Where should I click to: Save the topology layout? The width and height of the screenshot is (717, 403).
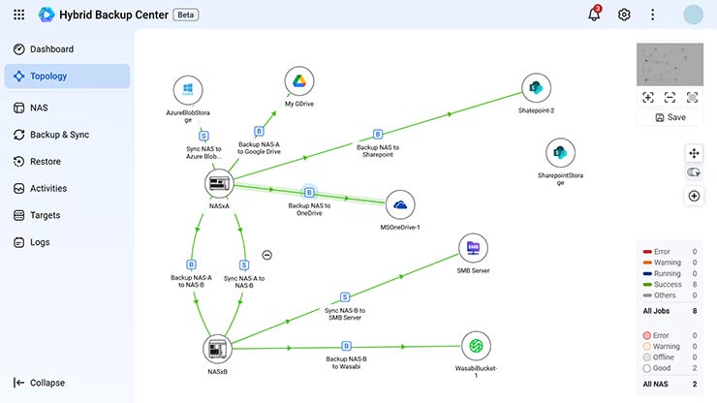click(669, 117)
